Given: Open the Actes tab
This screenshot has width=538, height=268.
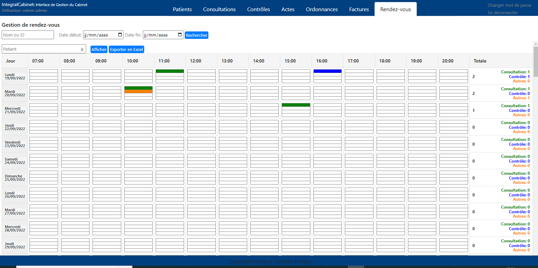Looking at the screenshot, I should click(288, 9).
